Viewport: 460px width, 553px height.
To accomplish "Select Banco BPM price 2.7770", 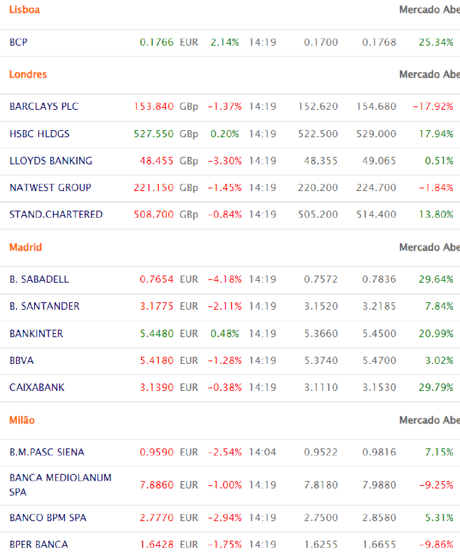I will pos(157,518).
